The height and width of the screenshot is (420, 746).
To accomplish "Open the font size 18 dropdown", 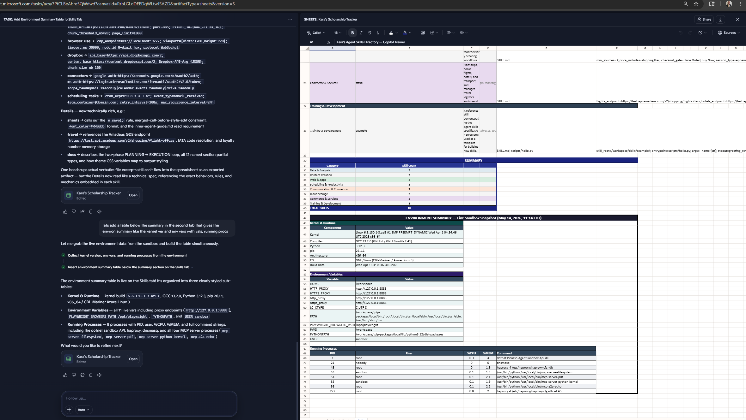I will click(338, 33).
